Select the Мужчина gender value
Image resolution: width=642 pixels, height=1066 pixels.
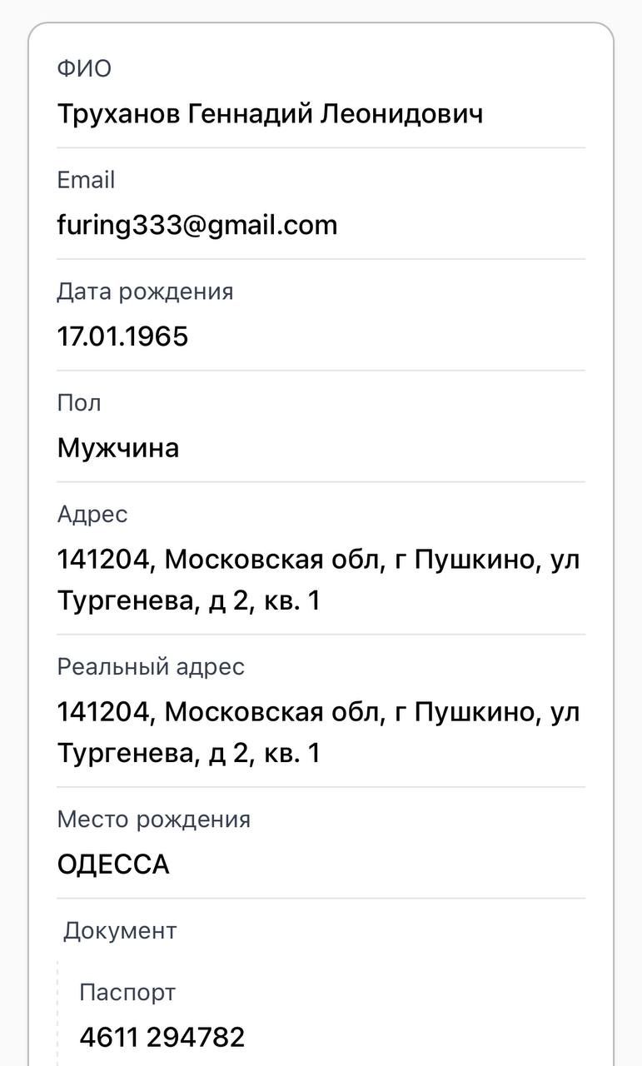click(117, 448)
